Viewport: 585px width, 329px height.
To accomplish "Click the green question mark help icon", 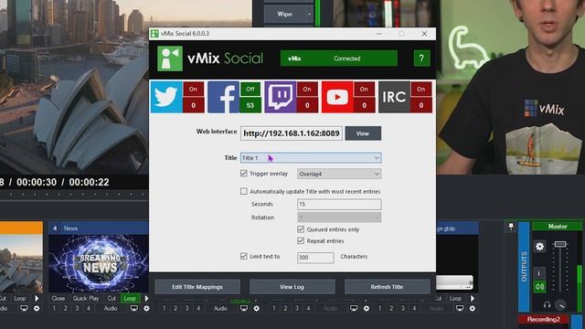I will tap(421, 58).
